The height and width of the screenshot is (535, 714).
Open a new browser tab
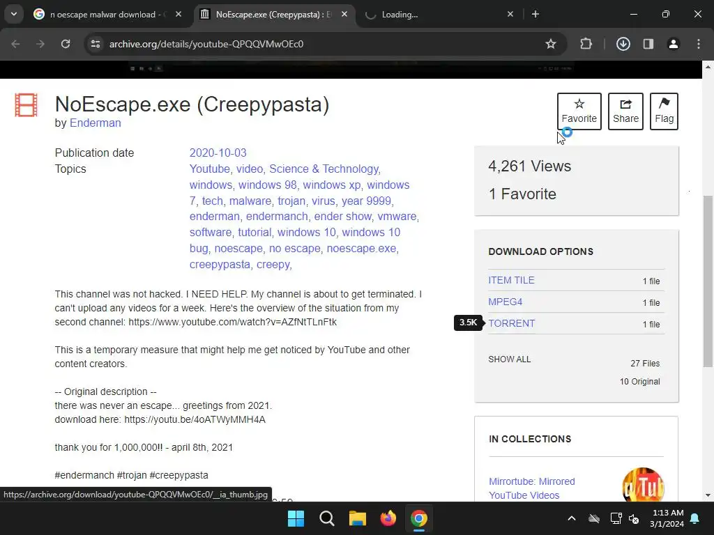(535, 15)
